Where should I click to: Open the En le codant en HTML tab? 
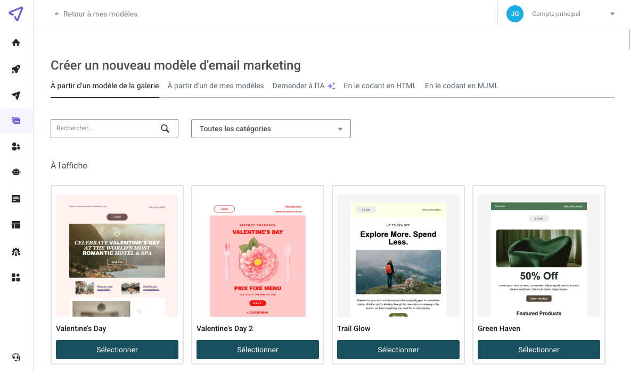[x=380, y=86]
